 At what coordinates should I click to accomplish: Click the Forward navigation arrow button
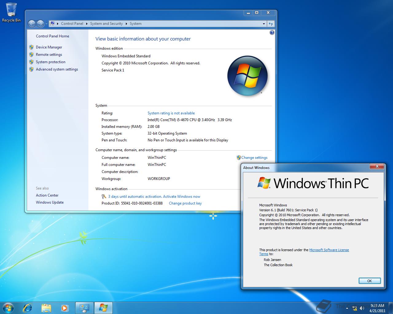pos(40,24)
